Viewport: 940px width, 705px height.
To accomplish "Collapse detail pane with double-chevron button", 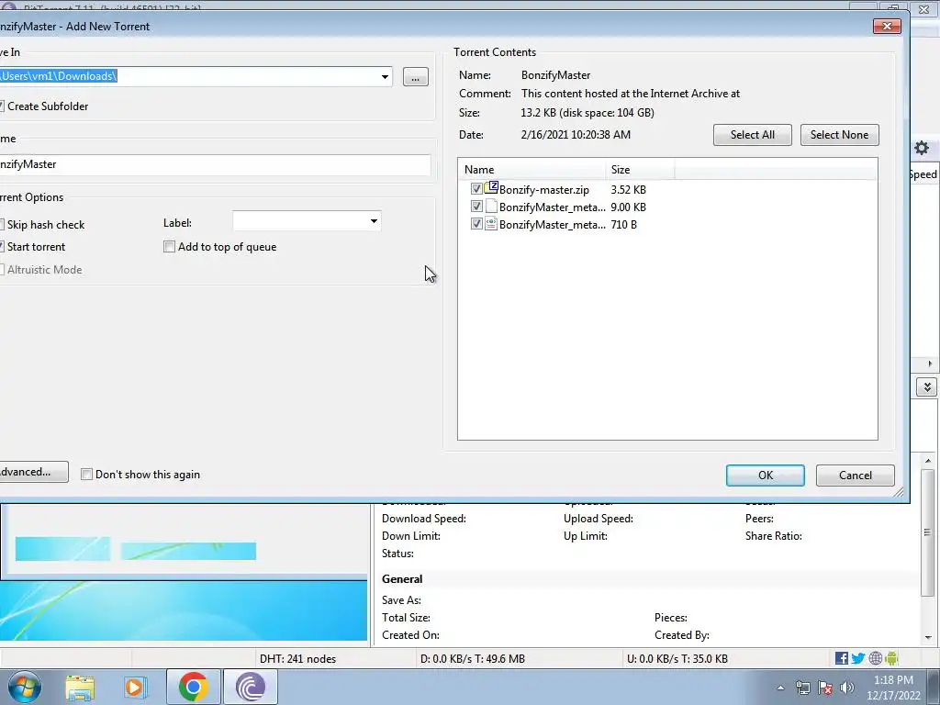I will tap(927, 387).
